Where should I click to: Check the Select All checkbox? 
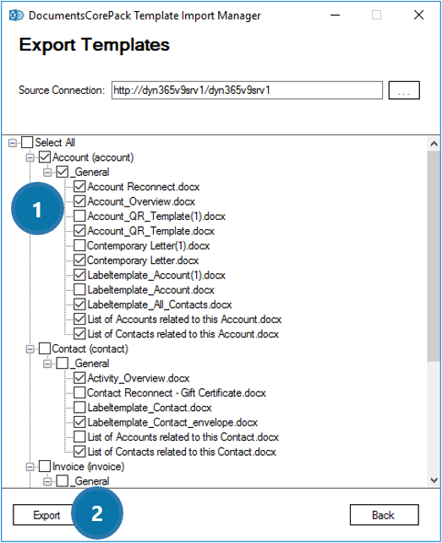[27, 142]
